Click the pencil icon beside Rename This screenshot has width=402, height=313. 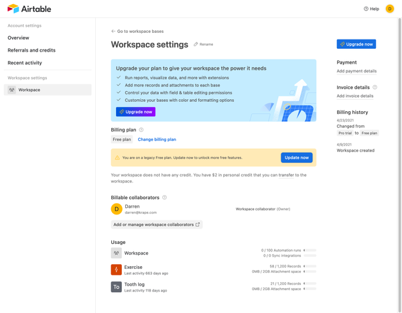(196, 44)
